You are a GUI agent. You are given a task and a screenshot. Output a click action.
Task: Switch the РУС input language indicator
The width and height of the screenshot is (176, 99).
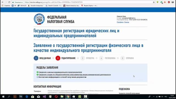pos(166,97)
